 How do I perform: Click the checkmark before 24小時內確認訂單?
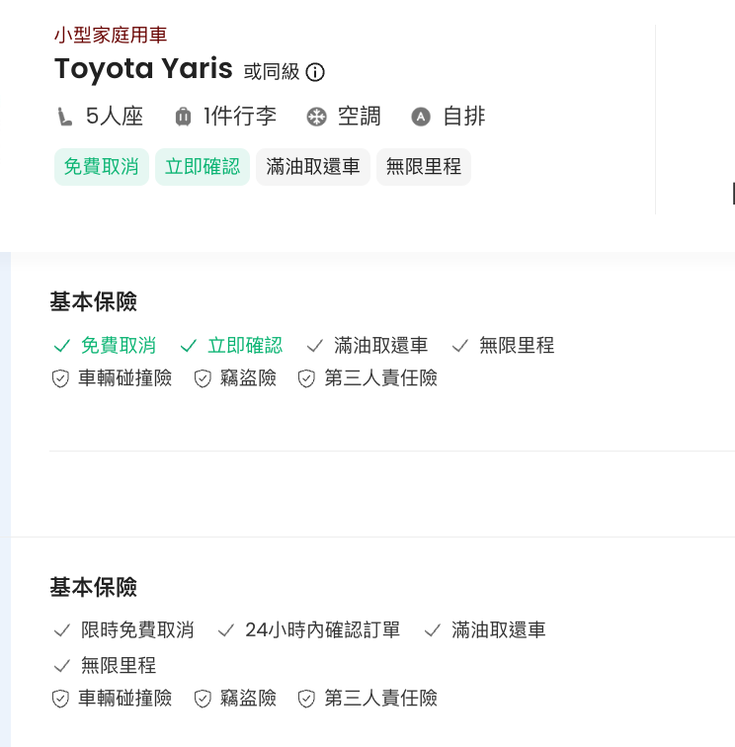click(226, 630)
